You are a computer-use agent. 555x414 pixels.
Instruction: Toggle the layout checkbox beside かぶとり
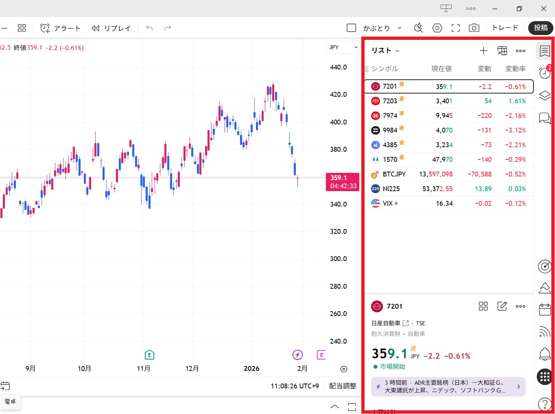pyautogui.click(x=351, y=28)
